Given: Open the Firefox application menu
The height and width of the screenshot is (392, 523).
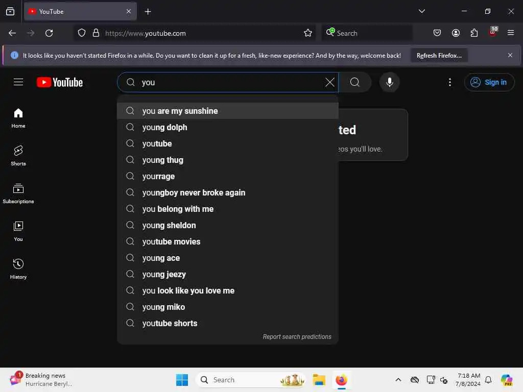Looking at the screenshot, I should coord(511,33).
